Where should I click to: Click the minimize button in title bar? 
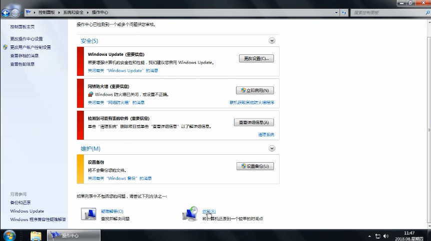pos(401,2)
